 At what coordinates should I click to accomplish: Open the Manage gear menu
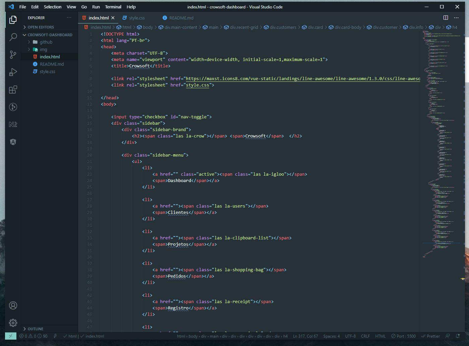click(x=13, y=323)
